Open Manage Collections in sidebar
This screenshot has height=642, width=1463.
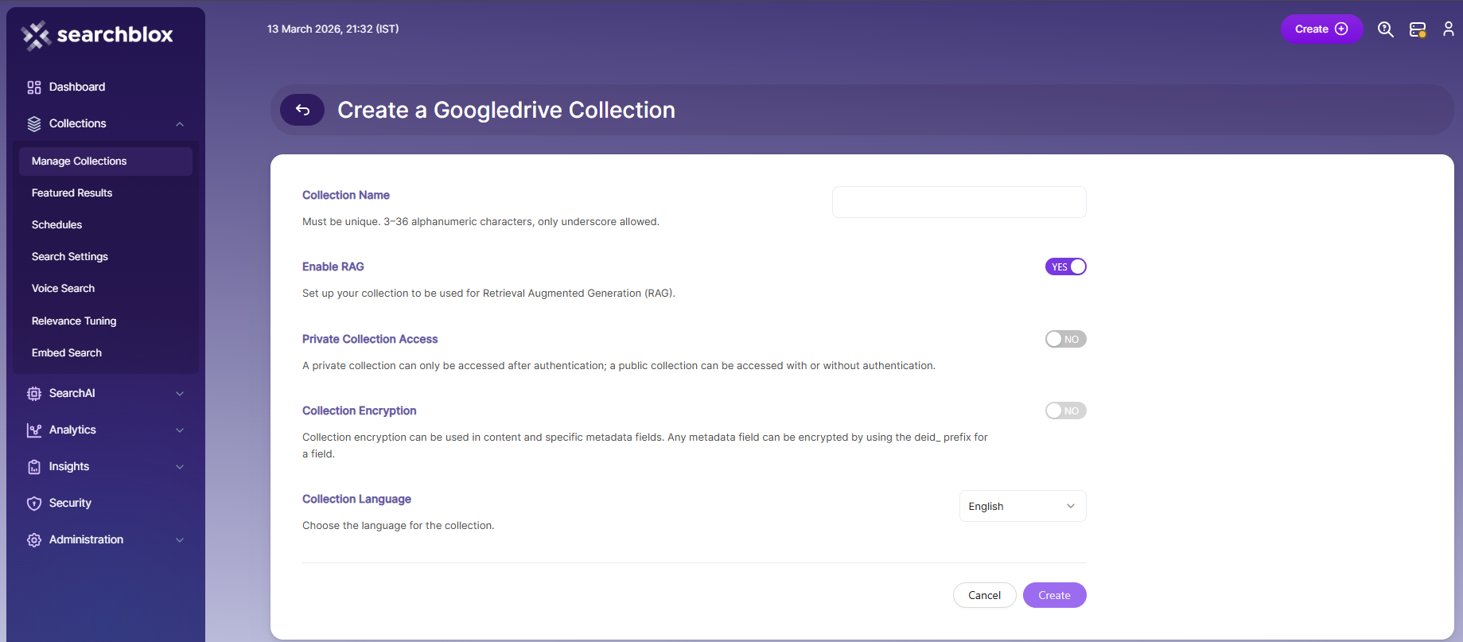106,161
